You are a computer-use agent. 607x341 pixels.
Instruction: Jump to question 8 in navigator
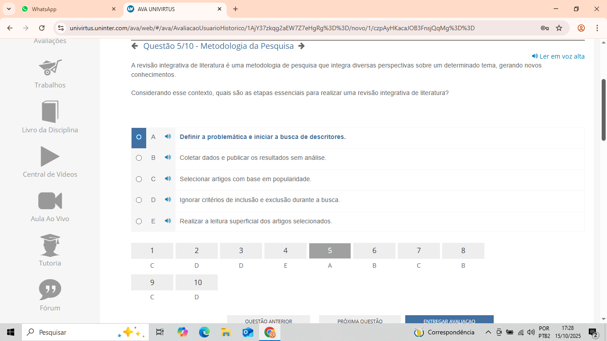tap(463, 251)
